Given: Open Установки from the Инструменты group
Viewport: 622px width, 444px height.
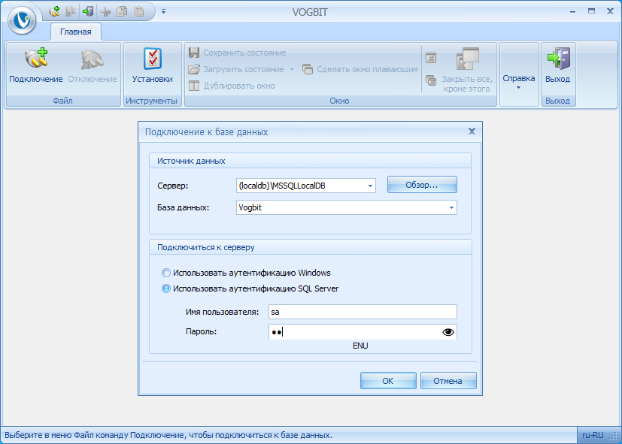Looking at the screenshot, I should [153, 66].
